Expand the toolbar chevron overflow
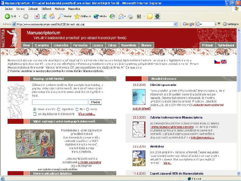The image size is (241, 181). point(219,24)
